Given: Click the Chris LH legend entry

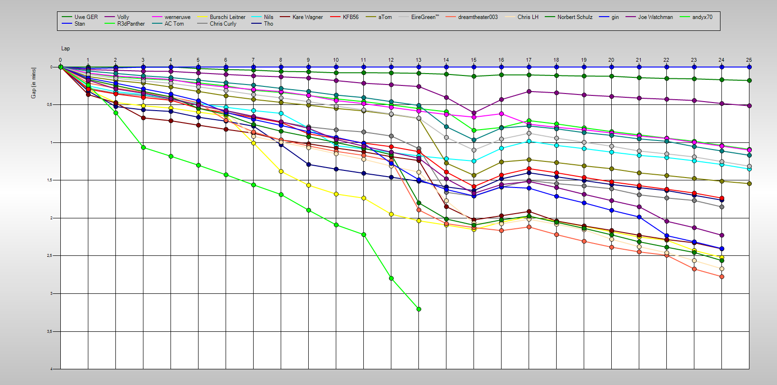Looking at the screenshot, I should click(528, 17).
